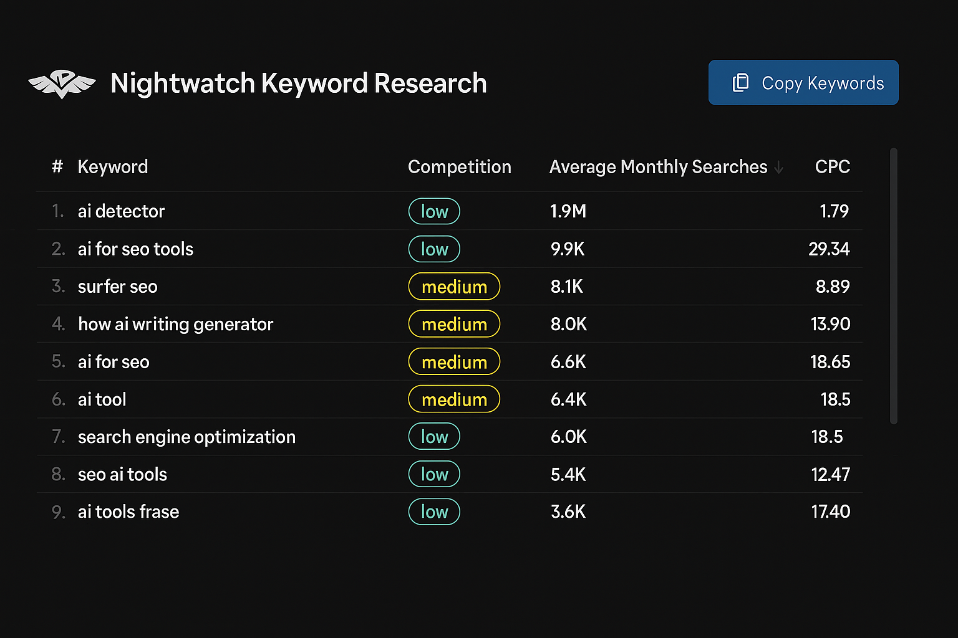Click the CPC value 18.65
The image size is (958, 638).
(x=830, y=362)
